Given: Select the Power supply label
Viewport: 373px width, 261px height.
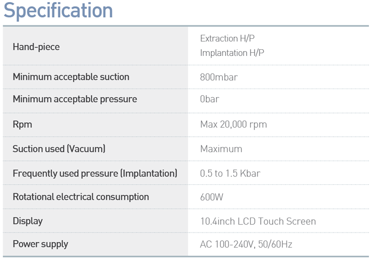Looking at the screenshot, I should [40, 244].
